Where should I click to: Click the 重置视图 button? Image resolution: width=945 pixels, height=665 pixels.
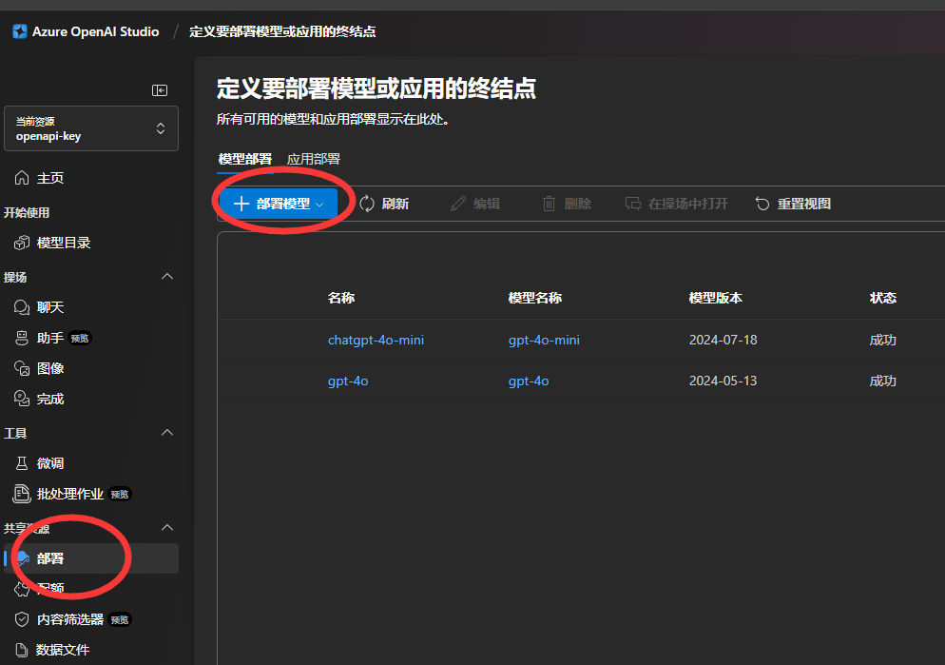point(793,204)
